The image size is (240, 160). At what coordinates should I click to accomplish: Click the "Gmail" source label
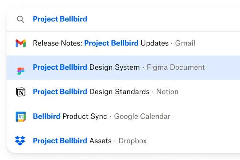(x=185, y=43)
